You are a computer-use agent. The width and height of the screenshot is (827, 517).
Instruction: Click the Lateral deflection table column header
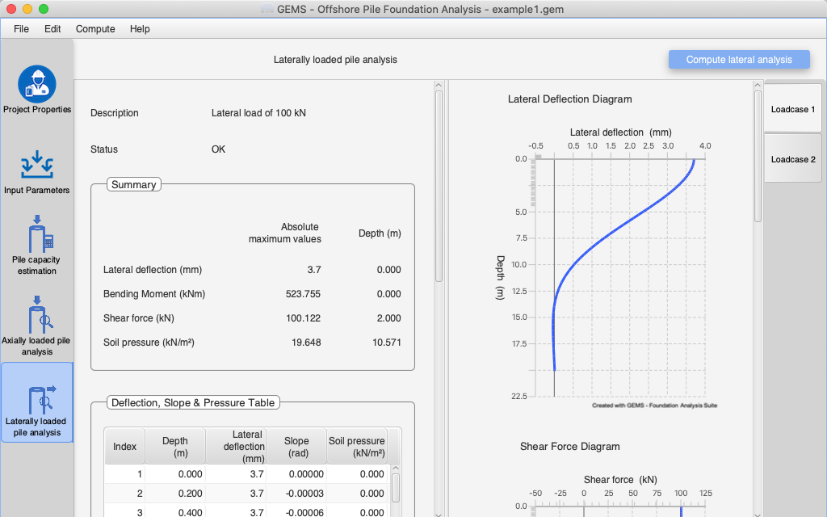[x=236, y=447]
